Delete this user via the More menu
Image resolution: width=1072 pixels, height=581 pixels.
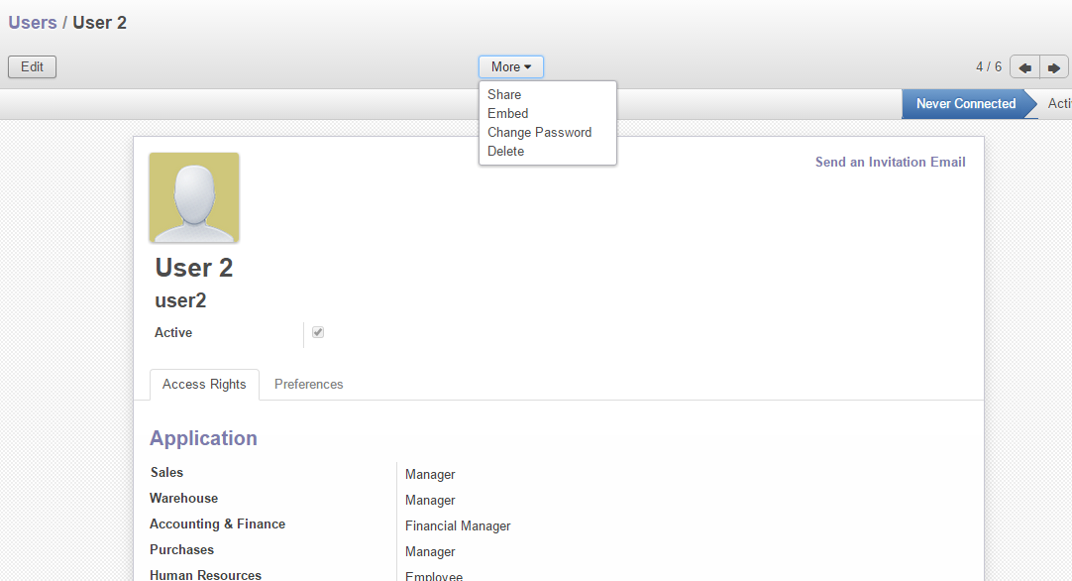tap(505, 151)
